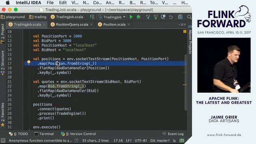Click the make project build icon
This screenshot has width=256, height=144.
tap(92, 17)
